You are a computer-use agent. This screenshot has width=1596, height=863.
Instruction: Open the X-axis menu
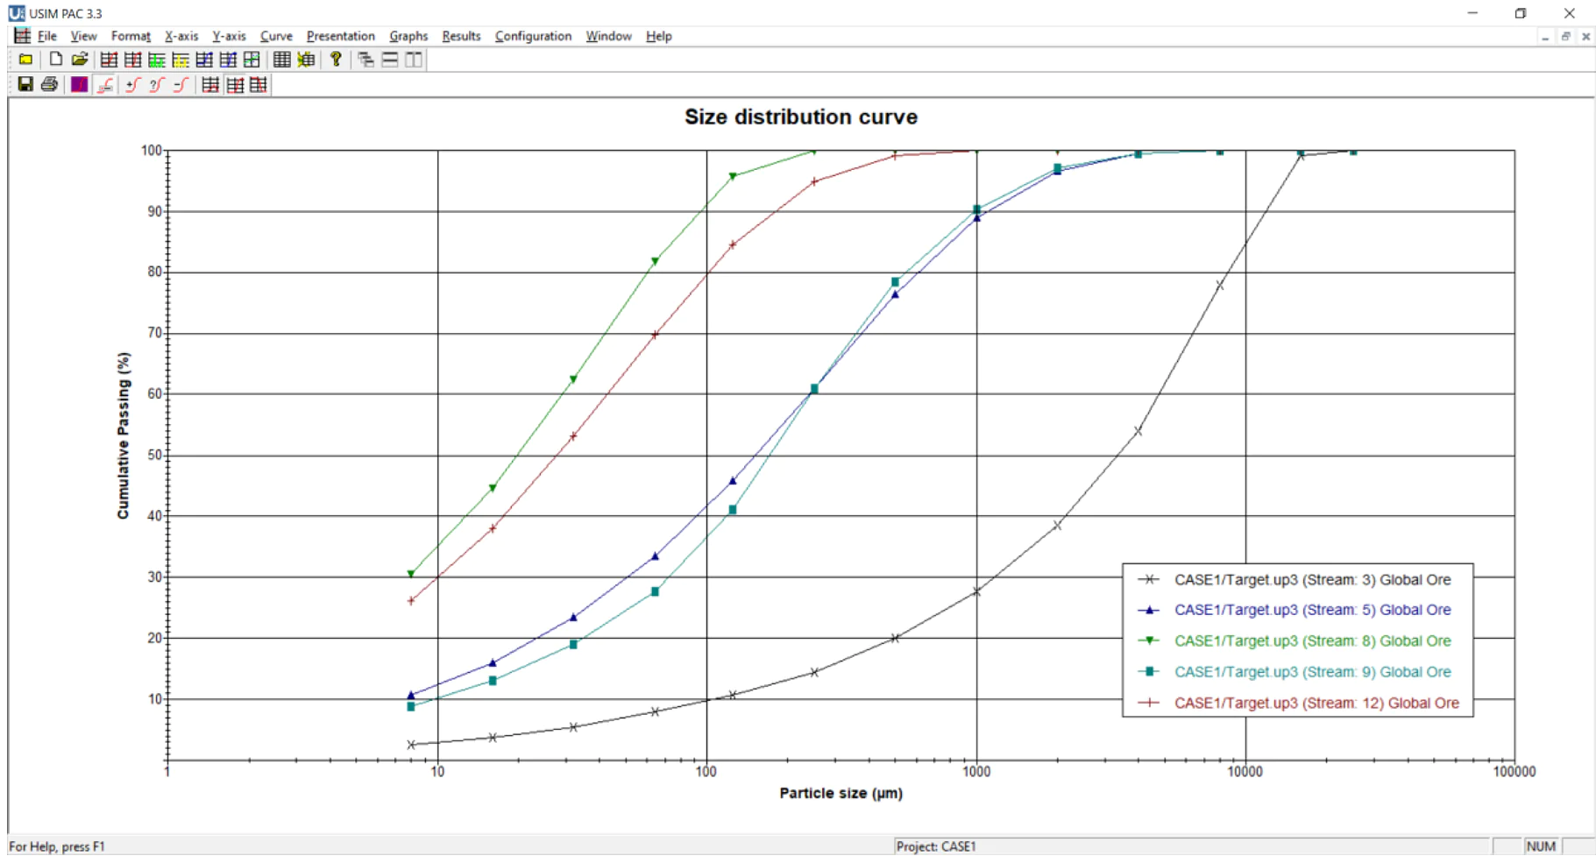click(x=181, y=36)
